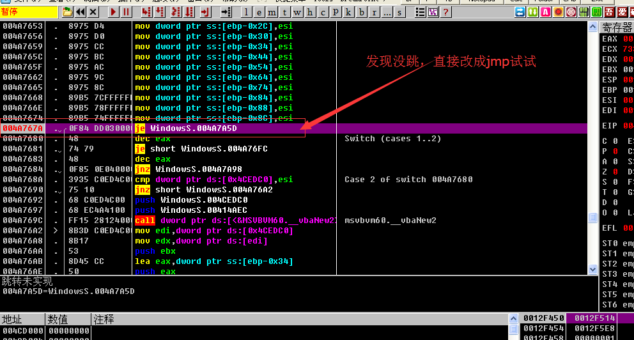This screenshot has width=634, height=340.
Task: Click the 寄存器 registers pane header
Action: (x=617, y=27)
